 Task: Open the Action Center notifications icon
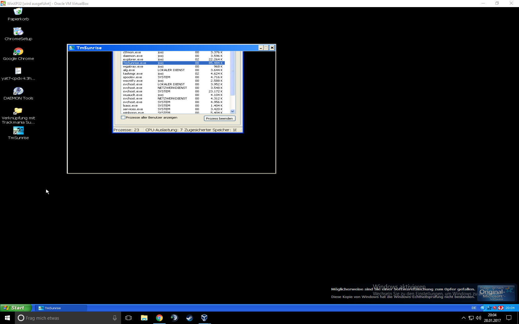[509, 318]
